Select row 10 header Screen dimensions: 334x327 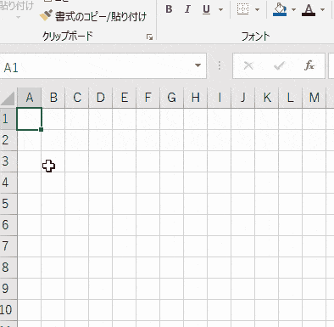(x=8, y=310)
